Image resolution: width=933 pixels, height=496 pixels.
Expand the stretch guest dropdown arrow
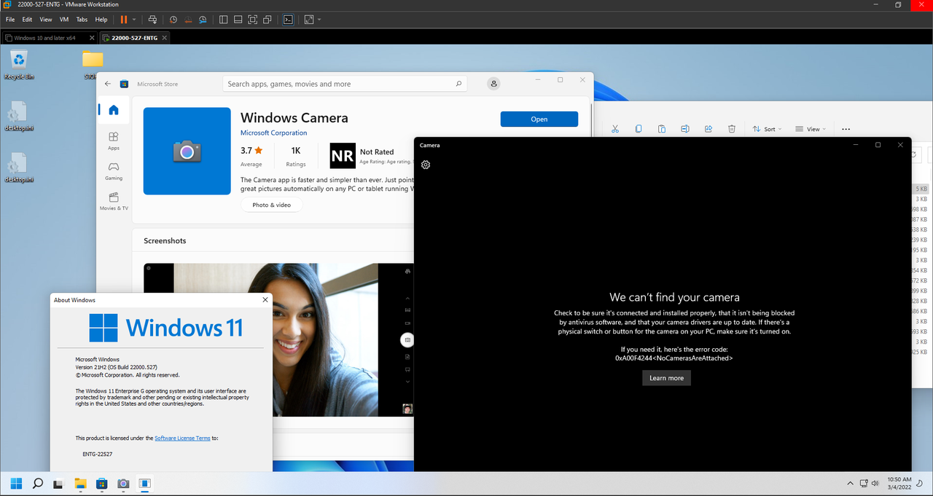click(319, 20)
